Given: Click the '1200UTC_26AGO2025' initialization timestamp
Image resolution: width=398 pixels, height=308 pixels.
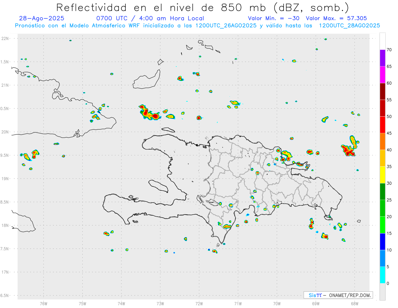Looking at the screenshot, I should [x=226, y=26].
